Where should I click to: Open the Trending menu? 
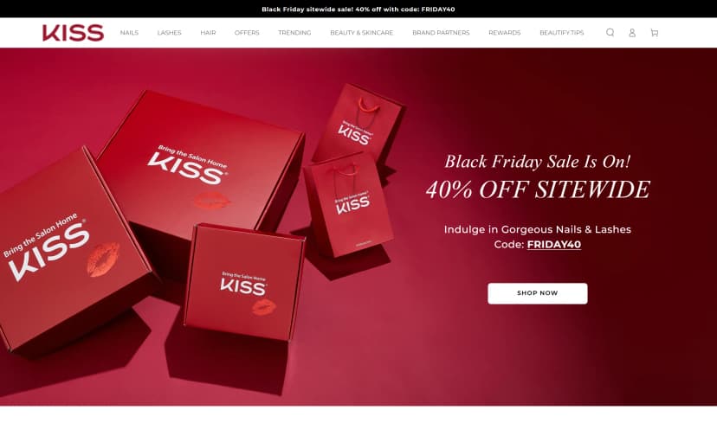(x=294, y=32)
